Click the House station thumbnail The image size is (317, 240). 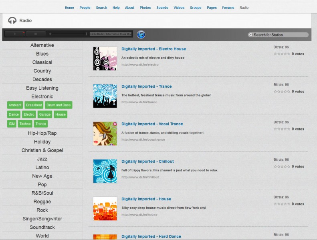[x=105, y=209]
